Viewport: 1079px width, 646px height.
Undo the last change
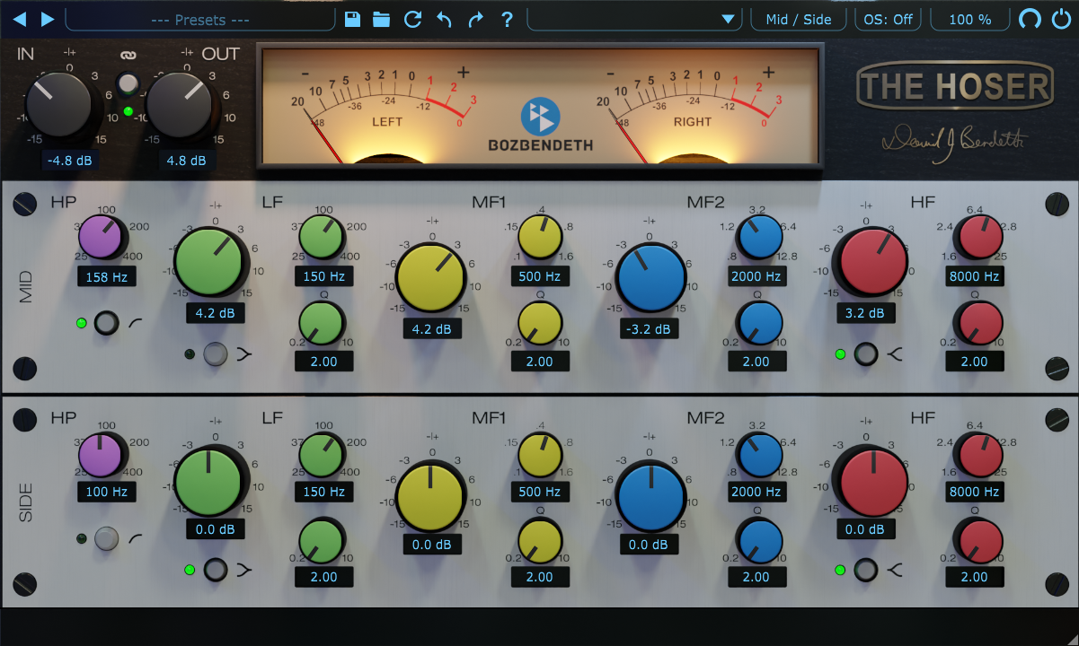[x=444, y=19]
